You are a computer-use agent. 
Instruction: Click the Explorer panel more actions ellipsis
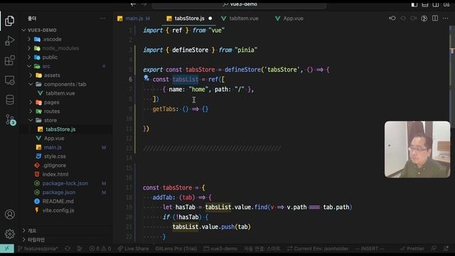102,18
